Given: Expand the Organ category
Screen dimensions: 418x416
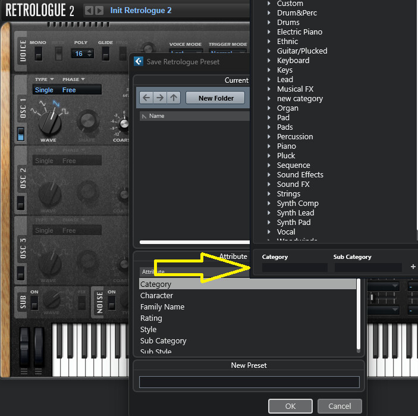Looking at the screenshot, I should point(269,108).
